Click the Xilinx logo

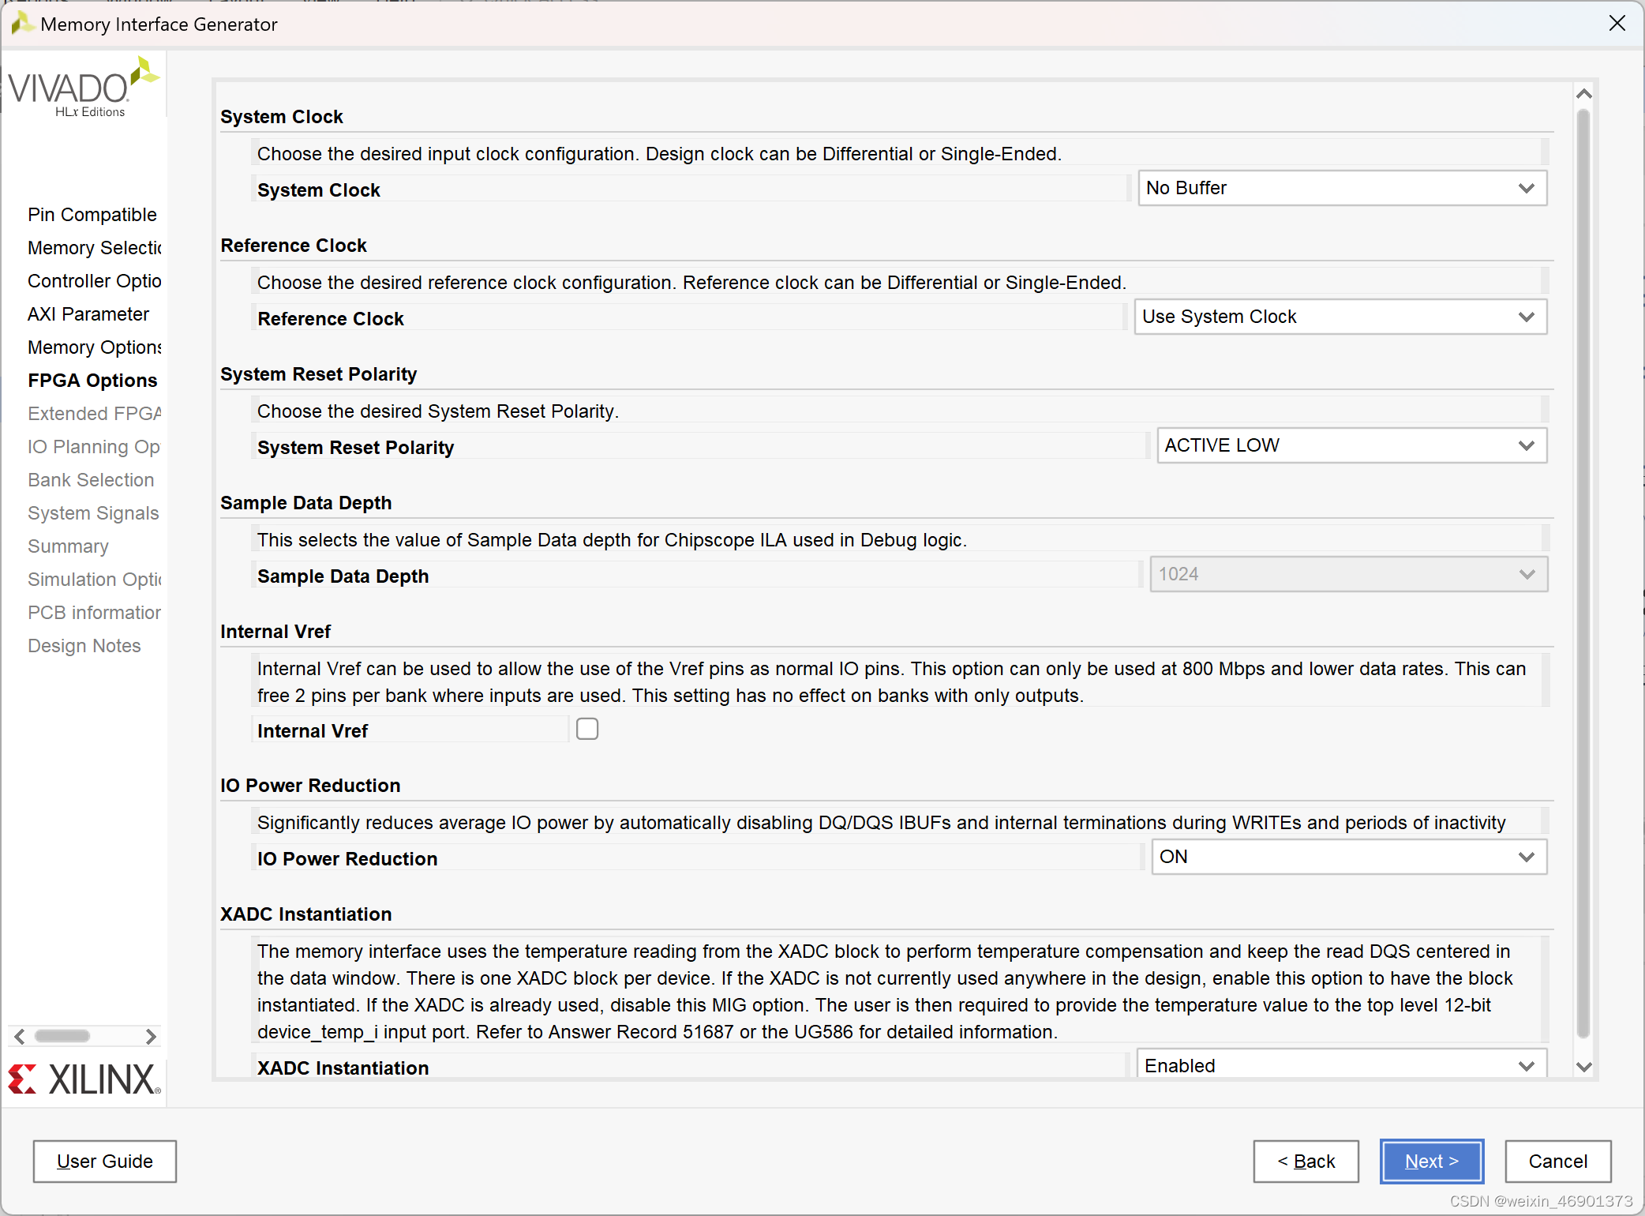[84, 1079]
